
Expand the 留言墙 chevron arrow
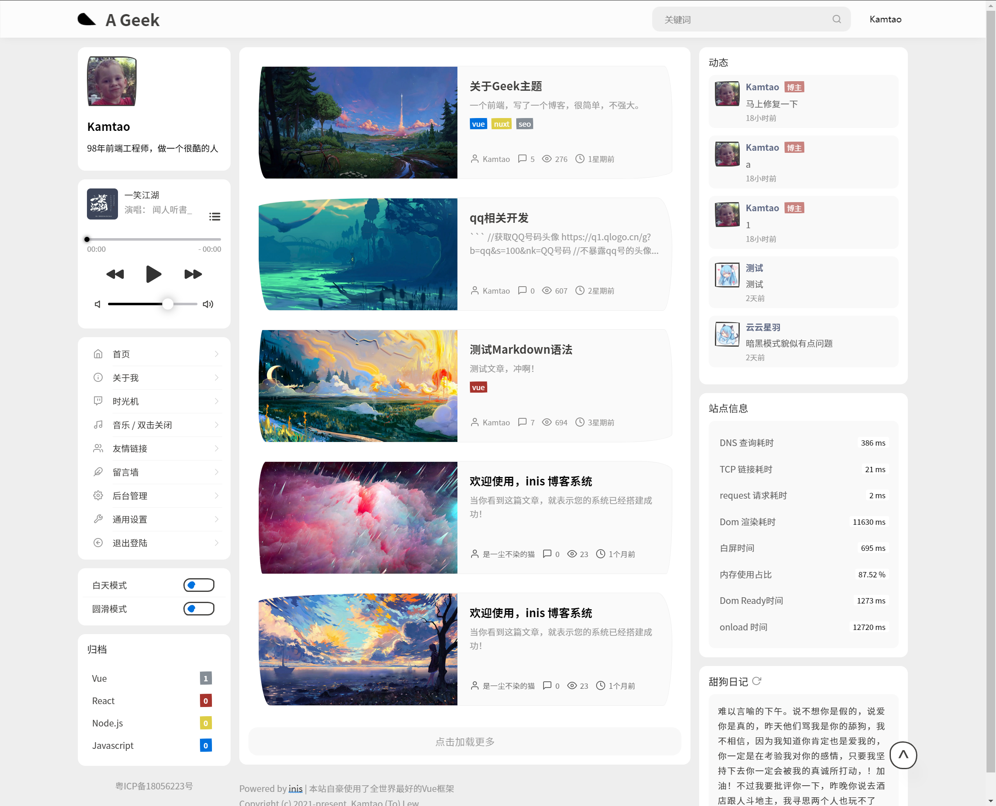[x=216, y=472]
